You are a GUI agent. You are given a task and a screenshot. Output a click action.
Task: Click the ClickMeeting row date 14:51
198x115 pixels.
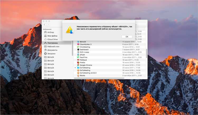pyautogui.click(x=131, y=47)
